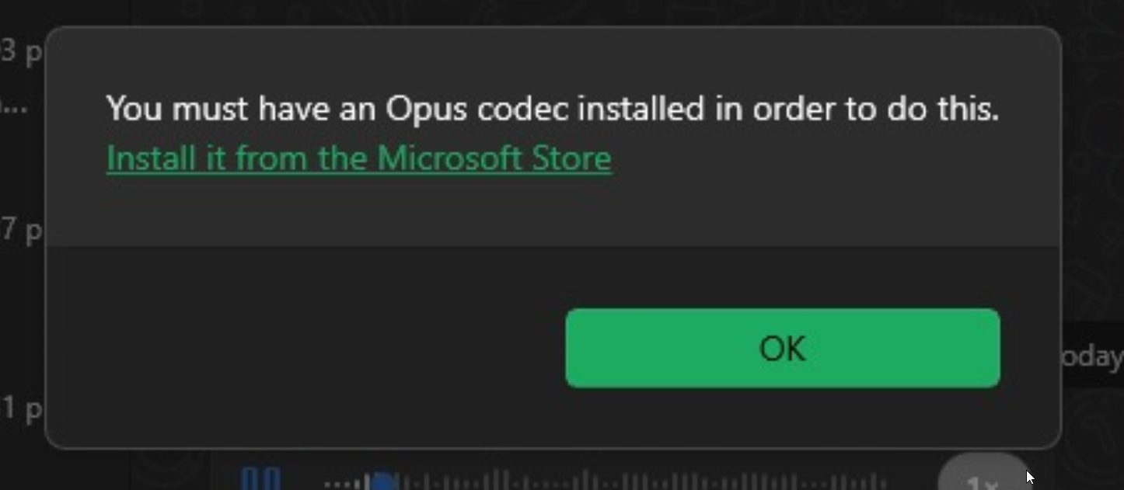Pause the playing voice message
This screenshot has width=1124, height=490.
tap(261, 479)
